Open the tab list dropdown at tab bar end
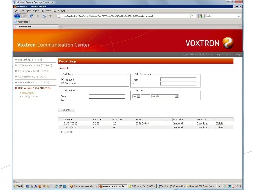The height and width of the screenshot is (190, 253). (x=241, y=26)
